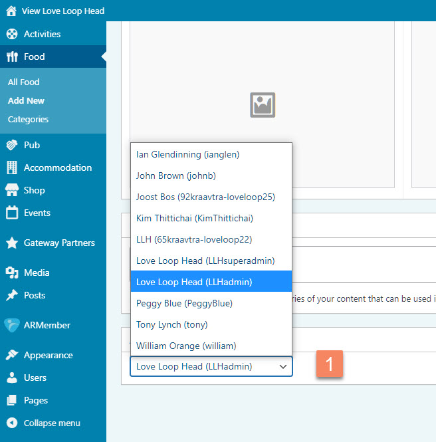Click the ARMember shield icon

pos(11,325)
